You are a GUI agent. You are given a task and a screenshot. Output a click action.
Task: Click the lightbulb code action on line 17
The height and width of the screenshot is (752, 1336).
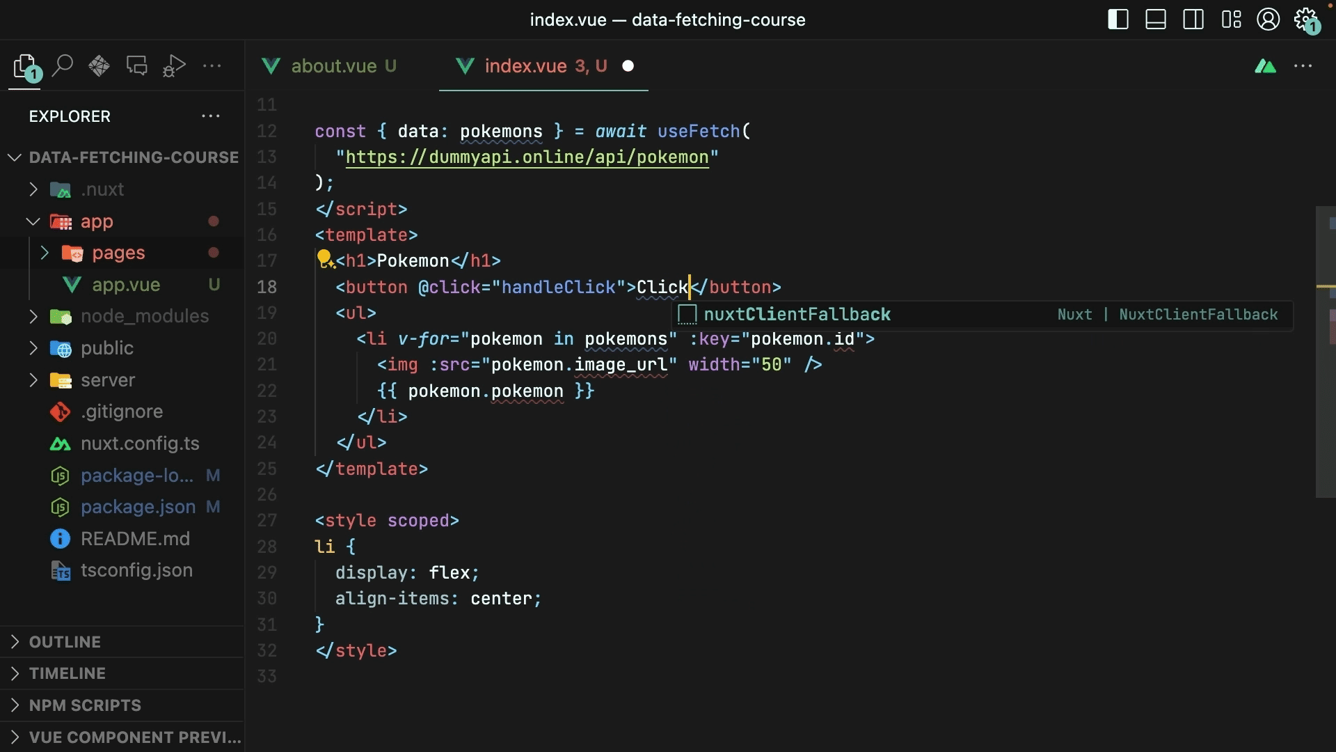click(x=324, y=260)
